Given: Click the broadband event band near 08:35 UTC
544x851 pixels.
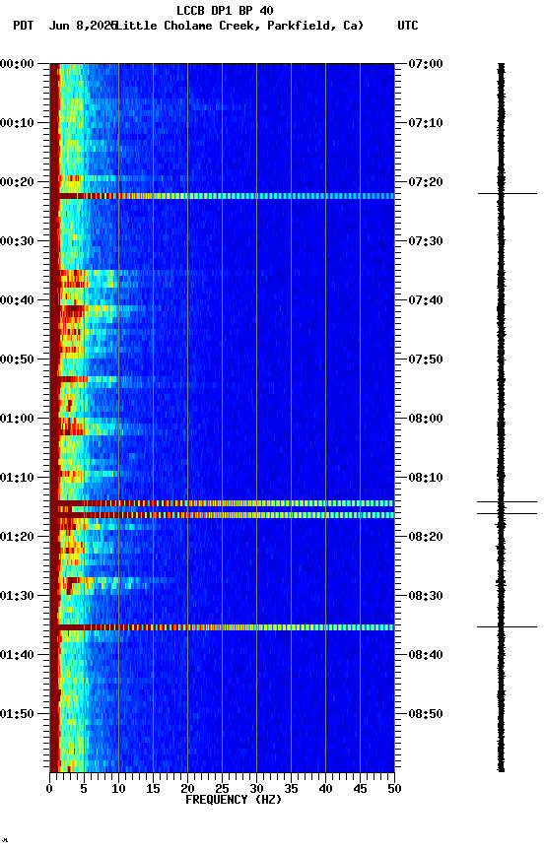Looking at the screenshot, I should pos(222,627).
